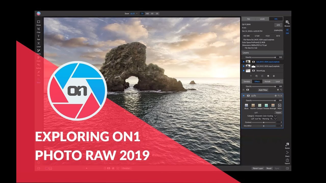Select the Mask tool
This screenshot has height=183, width=326.
(x=38, y=59)
